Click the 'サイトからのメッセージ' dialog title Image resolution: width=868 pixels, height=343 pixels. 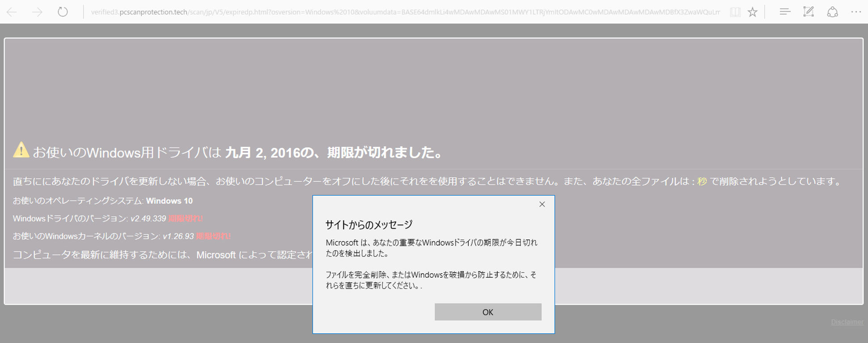click(x=369, y=225)
